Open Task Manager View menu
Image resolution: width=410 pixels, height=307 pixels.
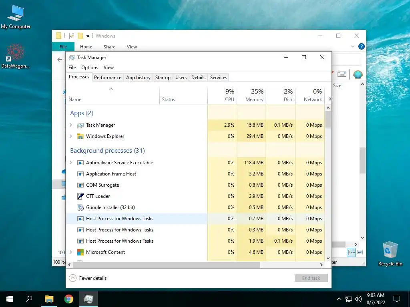(109, 67)
